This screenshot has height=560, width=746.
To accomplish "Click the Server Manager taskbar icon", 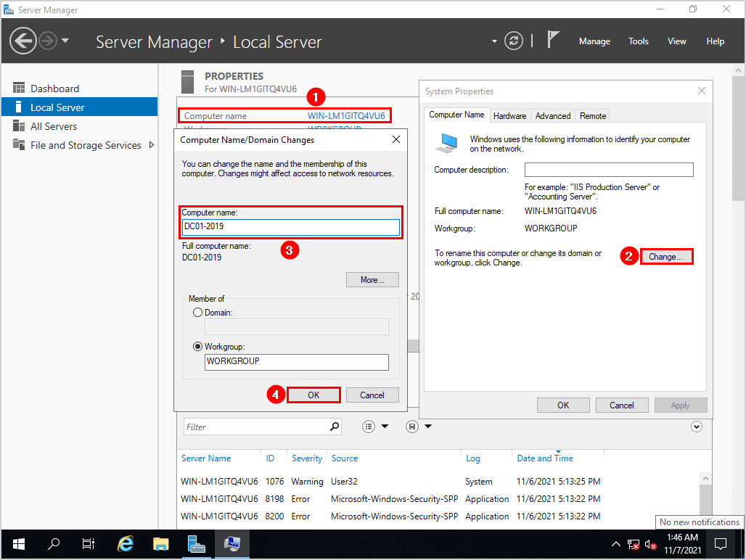I will coord(196,544).
